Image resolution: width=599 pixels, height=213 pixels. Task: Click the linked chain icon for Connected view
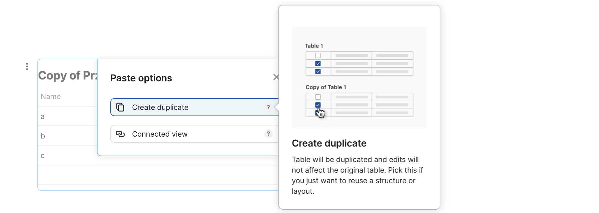tap(120, 134)
